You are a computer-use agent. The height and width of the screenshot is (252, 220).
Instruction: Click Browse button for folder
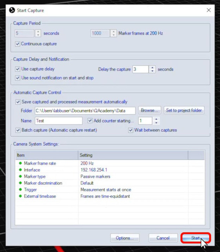pyautogui.click(x=150, y=110)
